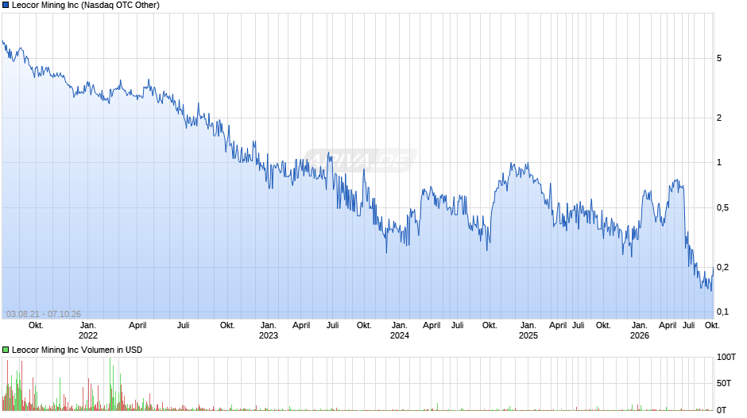Screen dimensions: 747x418
Task: Click the volume axis value '100T'
Action: pos(726,358)
